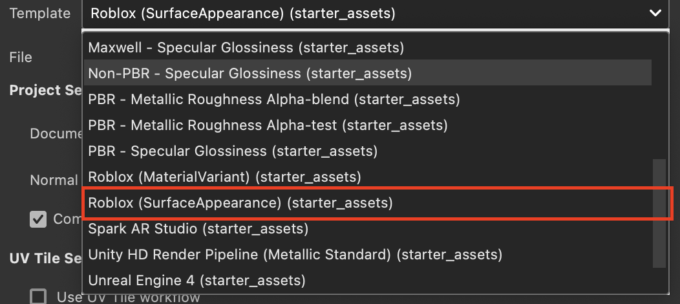This screenshot has height=304, width=680.
Task: Click the Template label text
Action: 40,13
